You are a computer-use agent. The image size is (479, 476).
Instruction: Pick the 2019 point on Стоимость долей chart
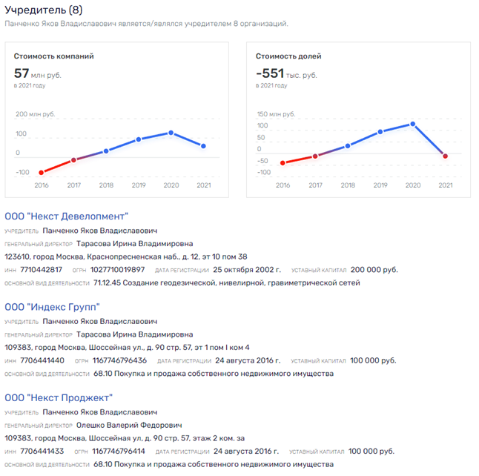tap(380, 132)
